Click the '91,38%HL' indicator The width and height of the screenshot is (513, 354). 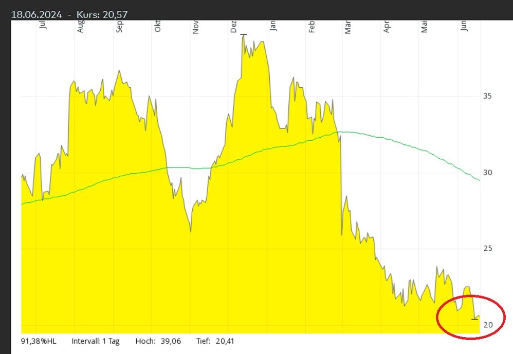click(38, 341)
